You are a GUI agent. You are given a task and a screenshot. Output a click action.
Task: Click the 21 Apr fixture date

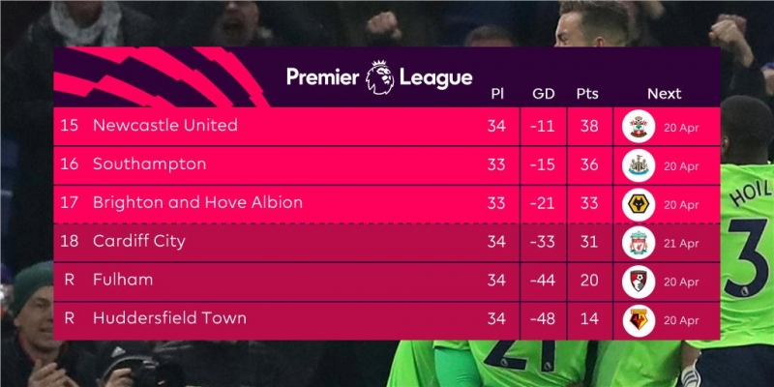(681, 243)
